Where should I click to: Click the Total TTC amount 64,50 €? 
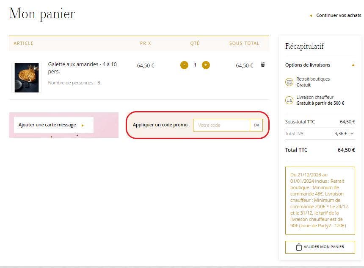pos(346,150)
